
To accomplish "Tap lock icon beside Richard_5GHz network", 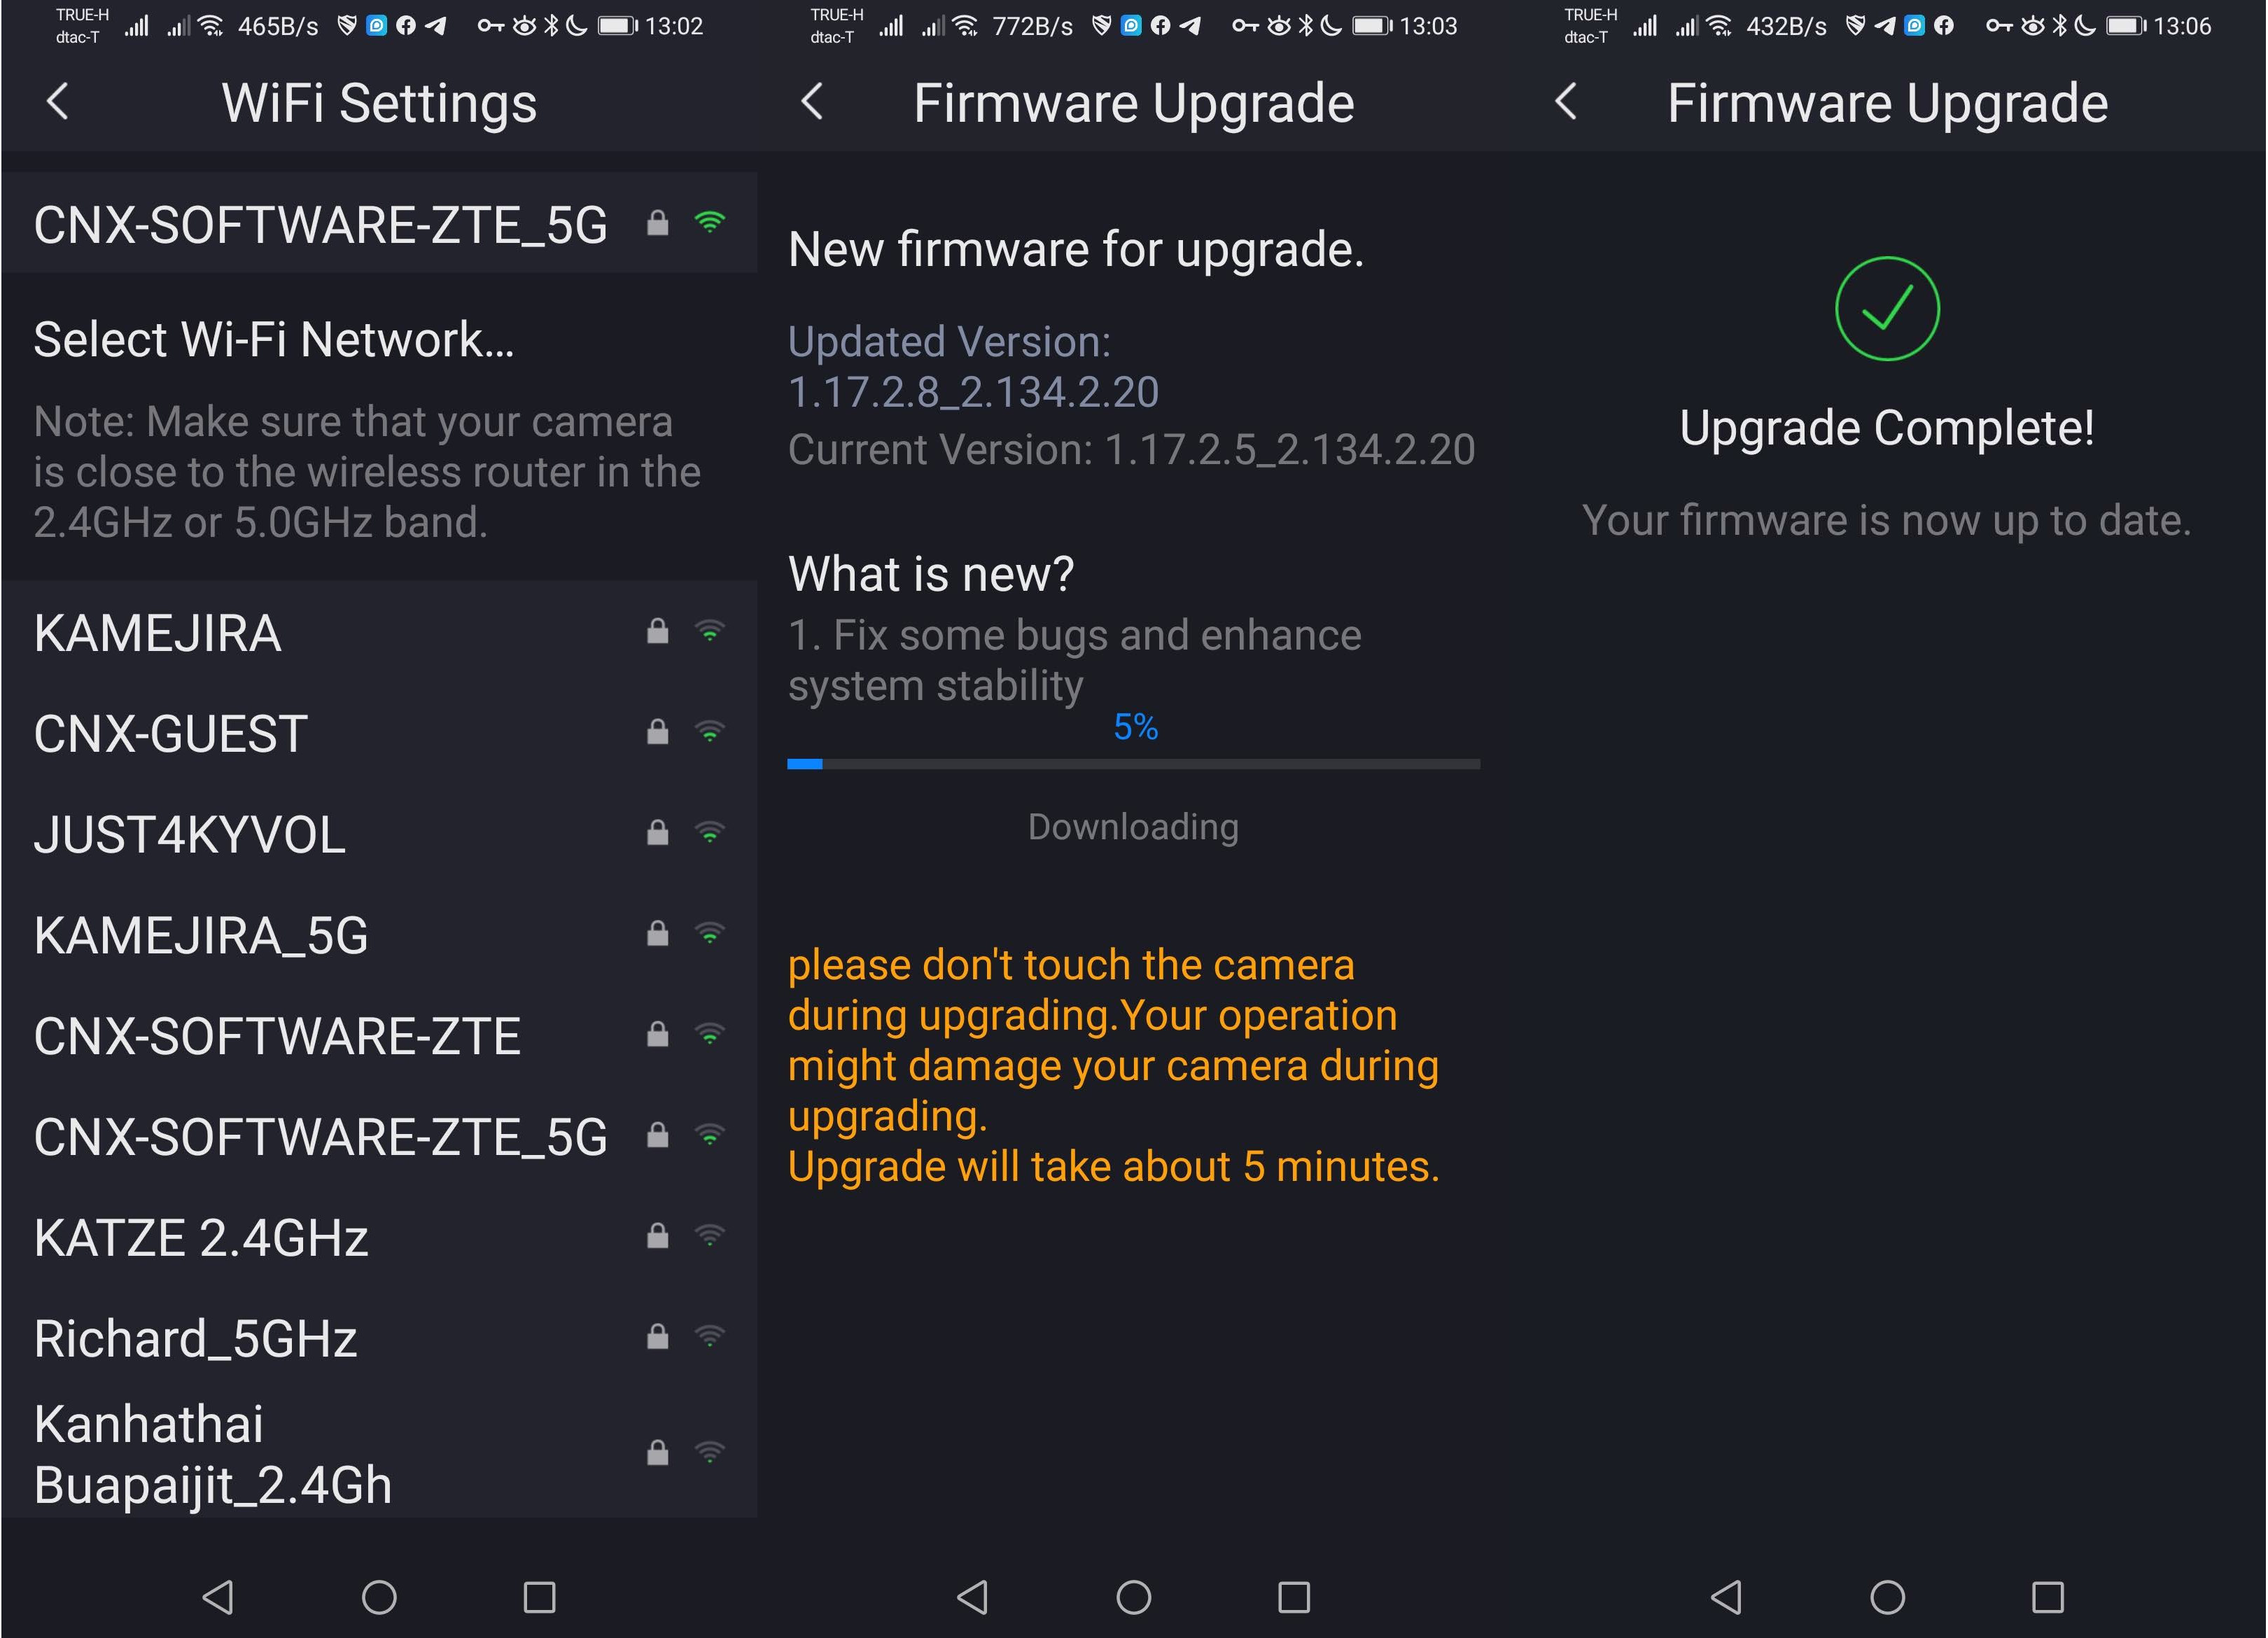I will click(x=657, y=1336).
